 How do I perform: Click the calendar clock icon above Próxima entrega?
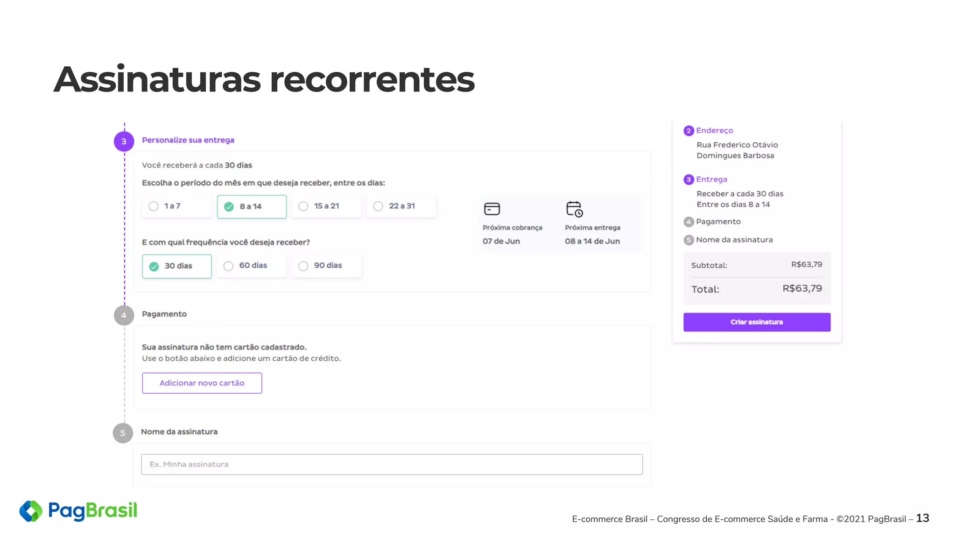click(x=575, y=209)
